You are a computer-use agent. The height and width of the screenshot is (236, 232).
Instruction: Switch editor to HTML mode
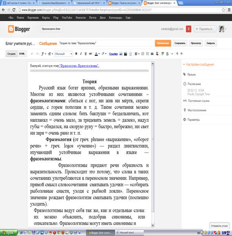coord(22,54)
